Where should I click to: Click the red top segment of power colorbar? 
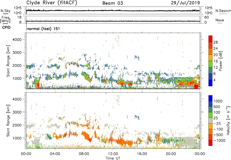(210, 39)
